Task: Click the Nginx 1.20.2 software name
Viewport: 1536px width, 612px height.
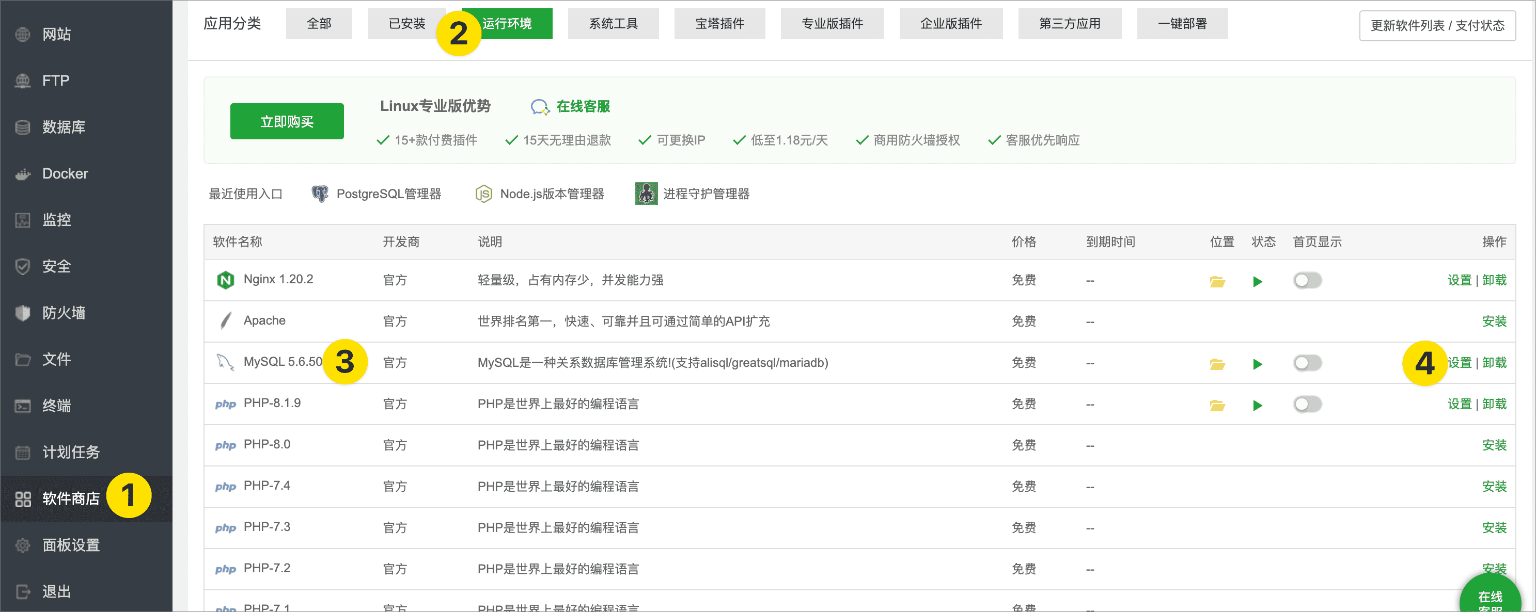Action: pos(278,279)
